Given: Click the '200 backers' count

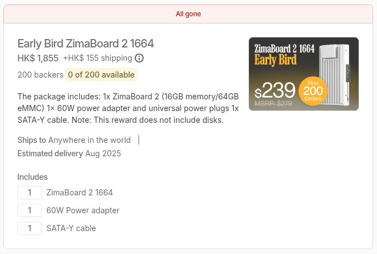Looking at the screenshot, I should (40, 75).
